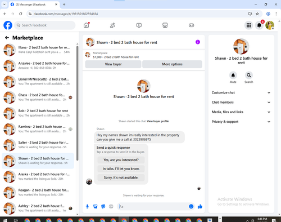Open Ramirez conversation in list
281x222 pixels.
38,129
